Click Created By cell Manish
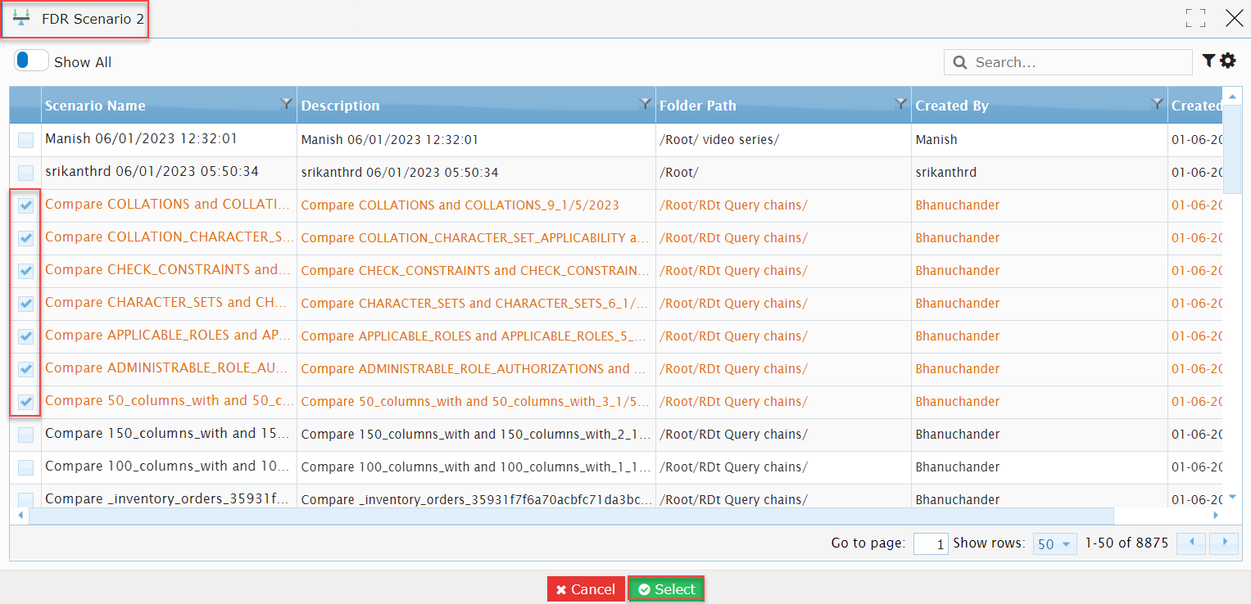The height and width of the screenshot is (604, 1251). [x=936, y=140]
